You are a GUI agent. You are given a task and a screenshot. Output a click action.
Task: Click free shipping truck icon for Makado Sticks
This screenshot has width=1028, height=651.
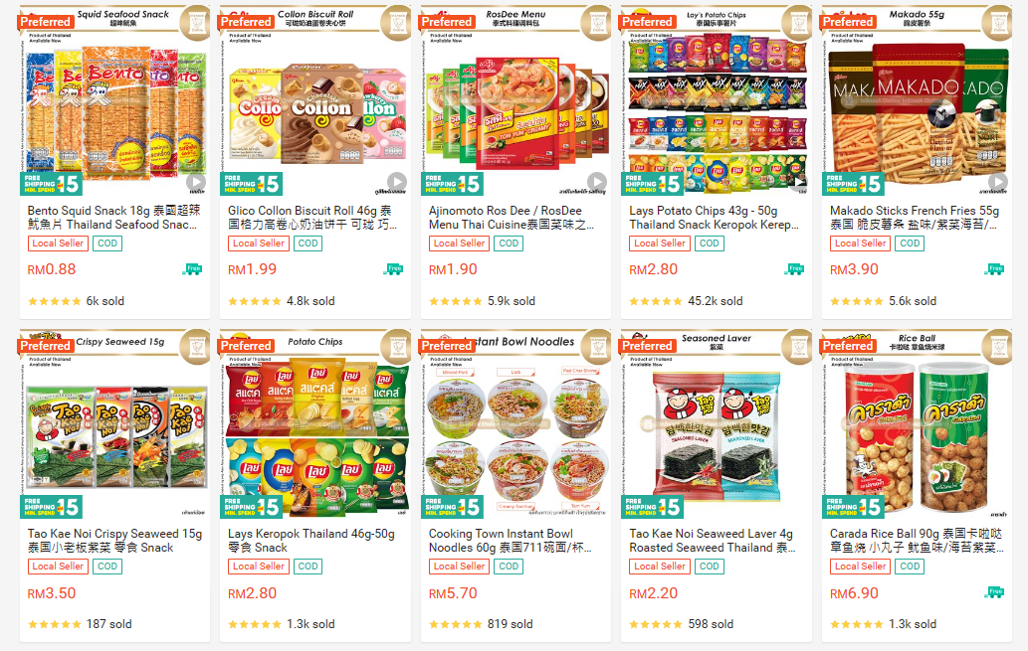tap(994, 268)
